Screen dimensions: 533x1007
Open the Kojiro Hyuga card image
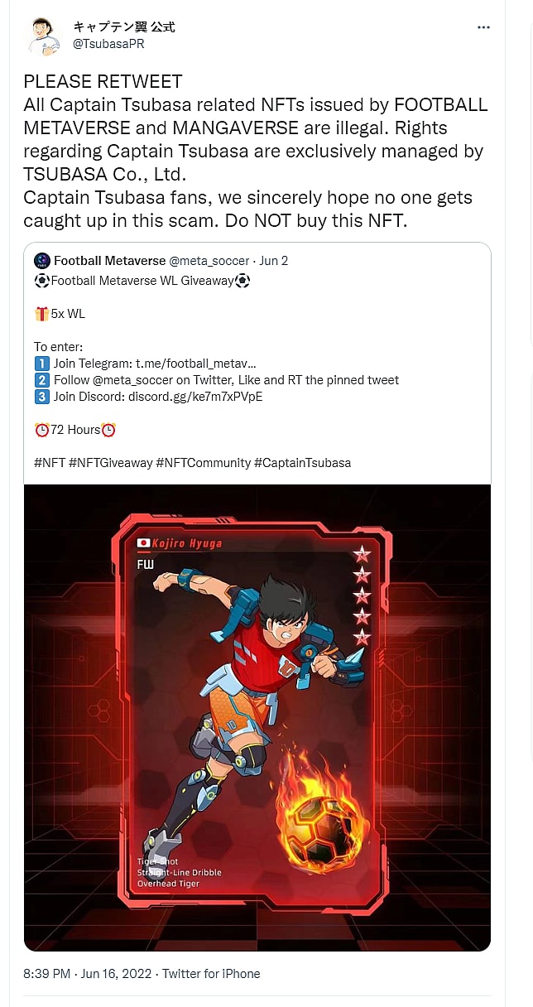257,718
